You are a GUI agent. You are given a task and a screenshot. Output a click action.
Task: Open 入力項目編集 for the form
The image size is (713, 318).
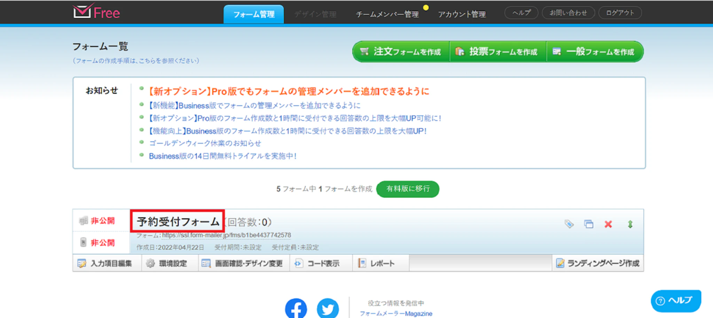pos(107,263)
